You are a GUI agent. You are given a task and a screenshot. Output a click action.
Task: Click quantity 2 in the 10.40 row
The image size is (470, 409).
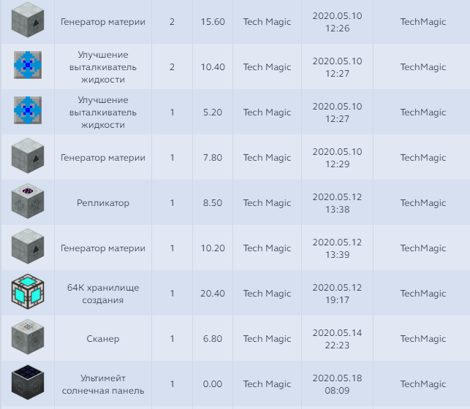click(172, 67)
